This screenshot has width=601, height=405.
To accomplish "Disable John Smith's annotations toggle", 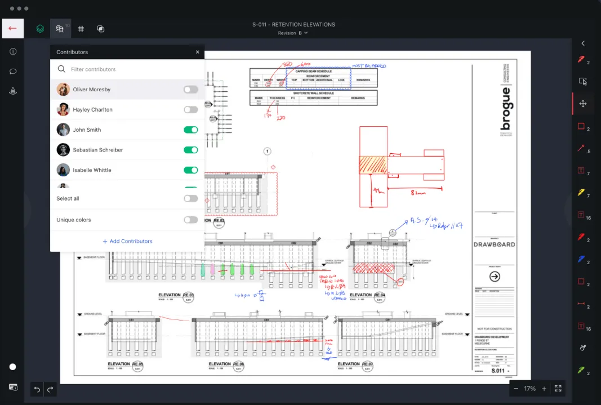I will click(190, 130).
